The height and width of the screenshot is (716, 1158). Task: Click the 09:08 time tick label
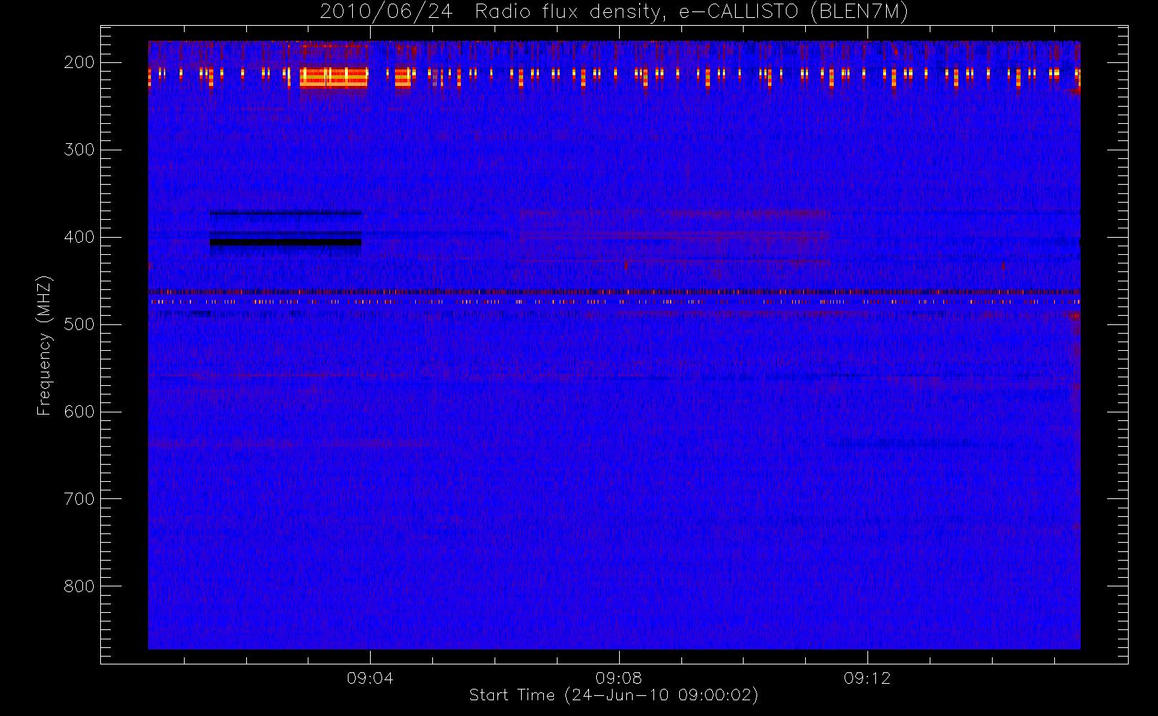pyautogui.click(x=618, y=678)
